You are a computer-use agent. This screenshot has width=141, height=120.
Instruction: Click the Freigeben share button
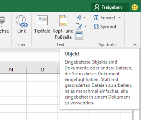pos(110,7)
